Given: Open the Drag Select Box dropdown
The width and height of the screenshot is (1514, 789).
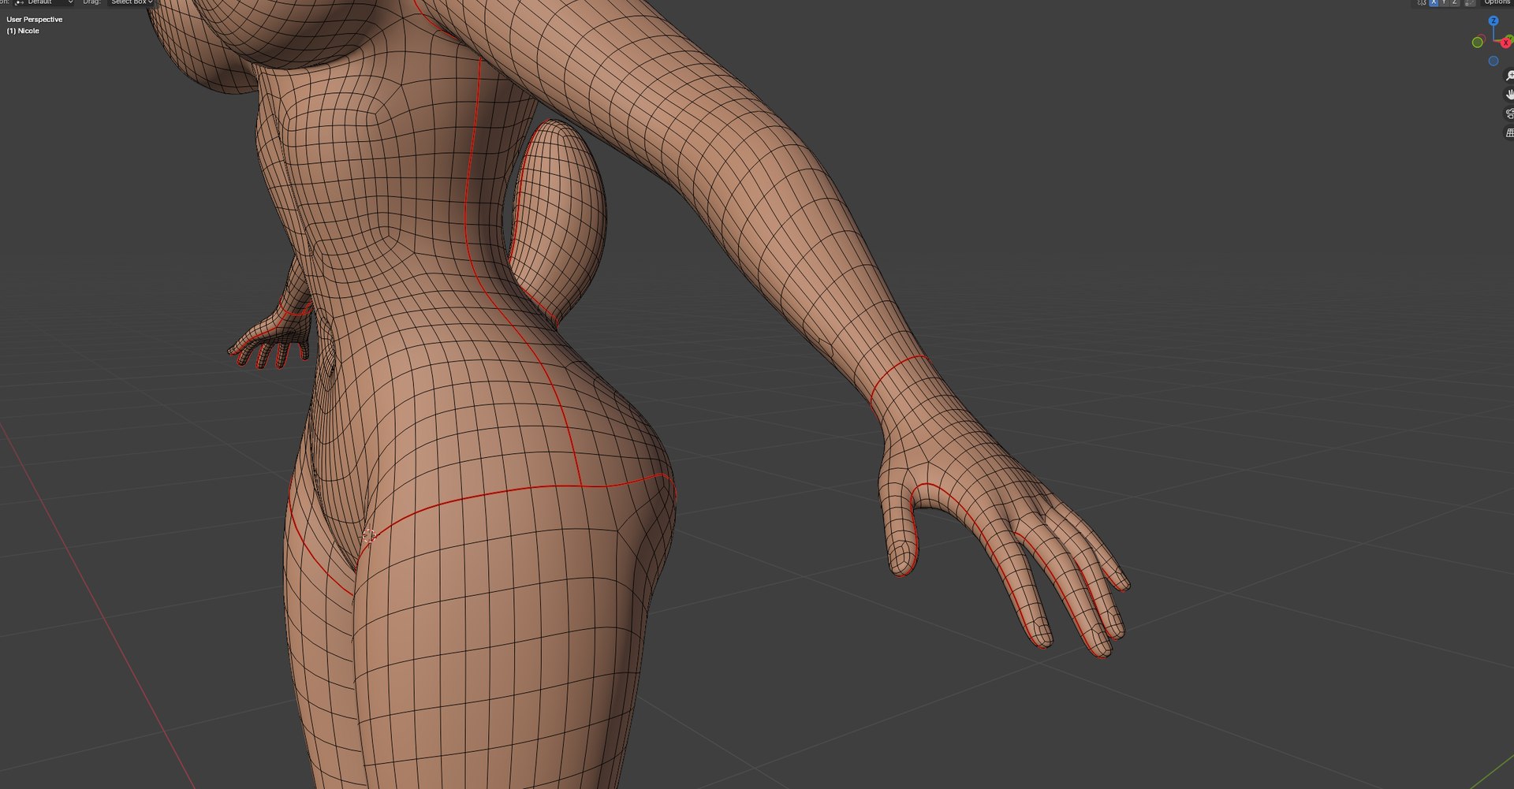Looking at the screenshot, I should tap(131, 2).
